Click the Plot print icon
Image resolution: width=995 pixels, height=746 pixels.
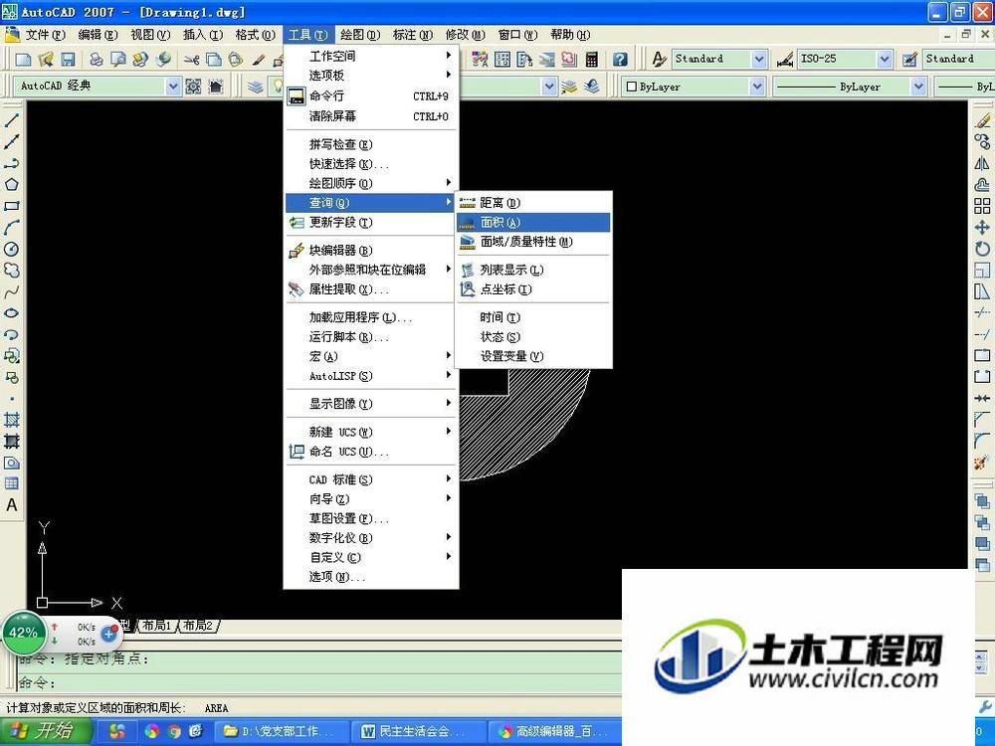pyautogui.click(x=96, y=60)
